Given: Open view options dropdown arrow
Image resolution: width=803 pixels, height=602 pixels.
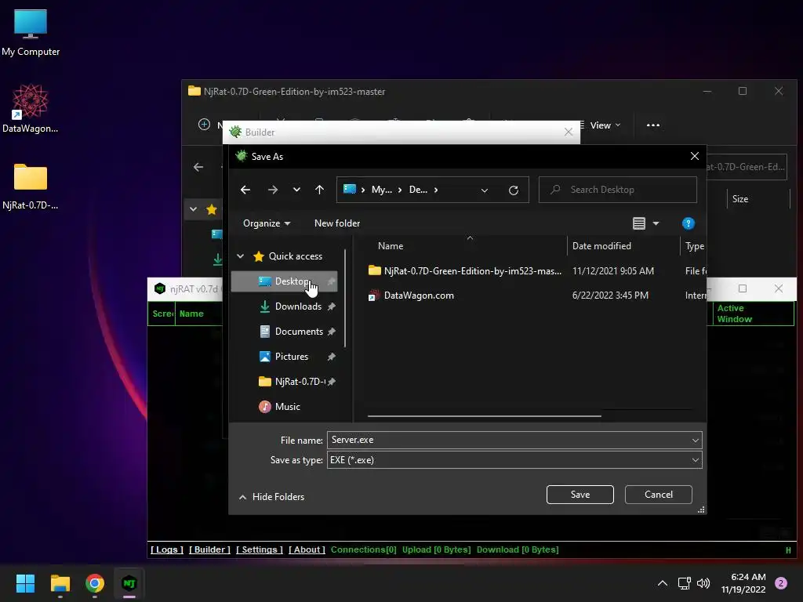Looking at the screenshot, I should pyautogui.click(x=656, y=223).
